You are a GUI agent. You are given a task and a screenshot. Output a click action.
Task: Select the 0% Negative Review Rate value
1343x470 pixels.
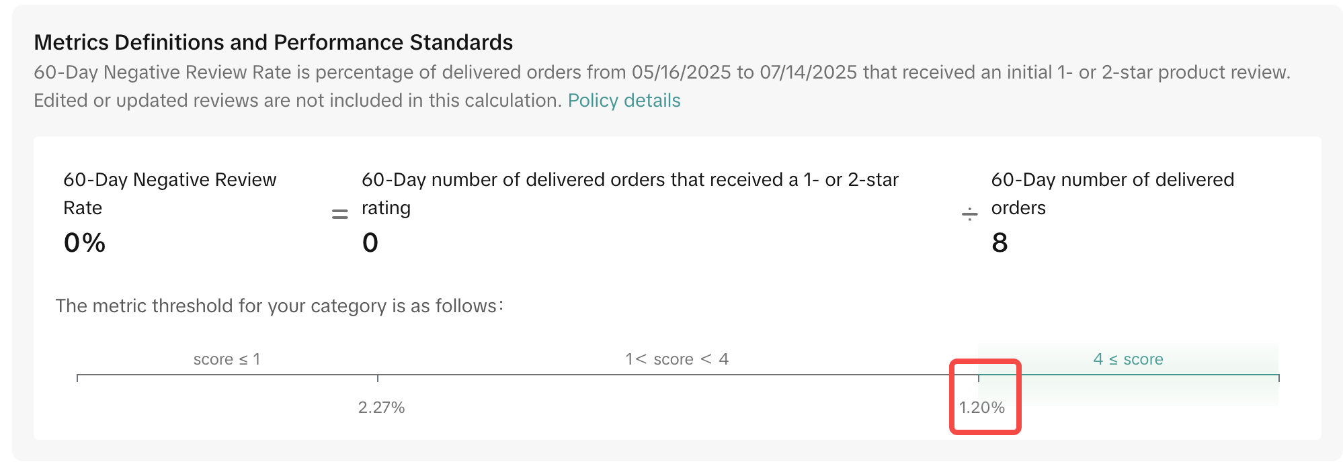click(x=85, y=243)
